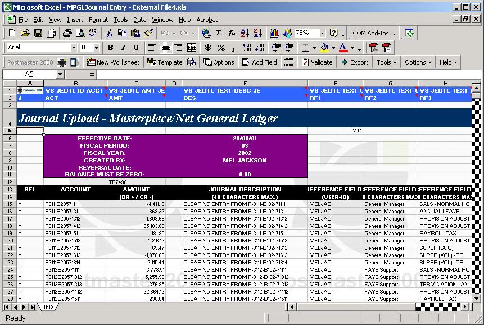The width and height of the screenshot is (484, 325).
Task: Open the zoom percentage dropdown
Action: click(x=322, y=33)
